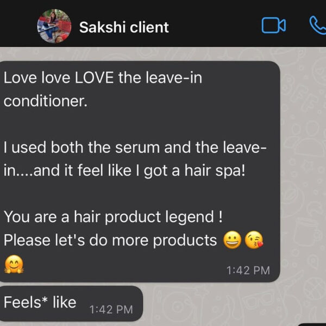
Task: Click the 'Feels* like' message's 1:42 PM timestamp
Action: (111, 310)
